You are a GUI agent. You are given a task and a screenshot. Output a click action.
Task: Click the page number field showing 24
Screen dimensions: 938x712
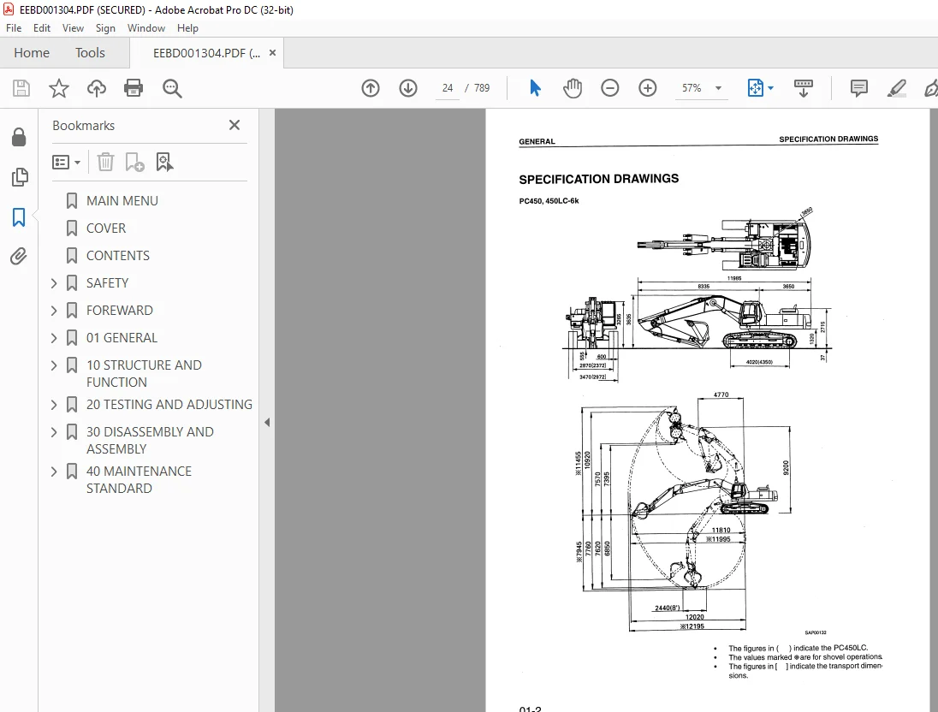[x=448, y=88]
